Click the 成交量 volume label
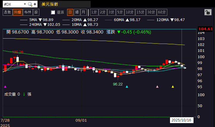Image resolution: width=215 pixels, height=127 pixels. tap(10, 94)
